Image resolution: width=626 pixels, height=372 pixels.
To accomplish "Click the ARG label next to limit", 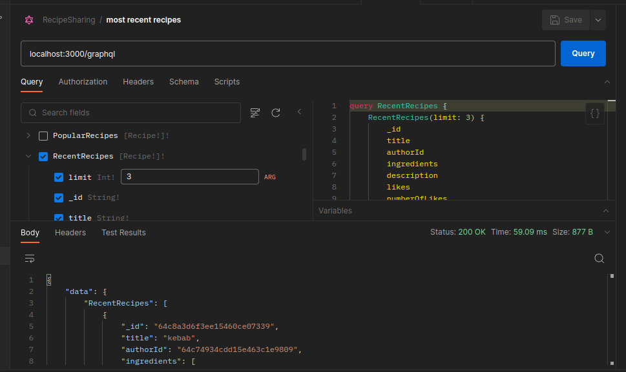I will pyautogui.click(x=270, y=177).
